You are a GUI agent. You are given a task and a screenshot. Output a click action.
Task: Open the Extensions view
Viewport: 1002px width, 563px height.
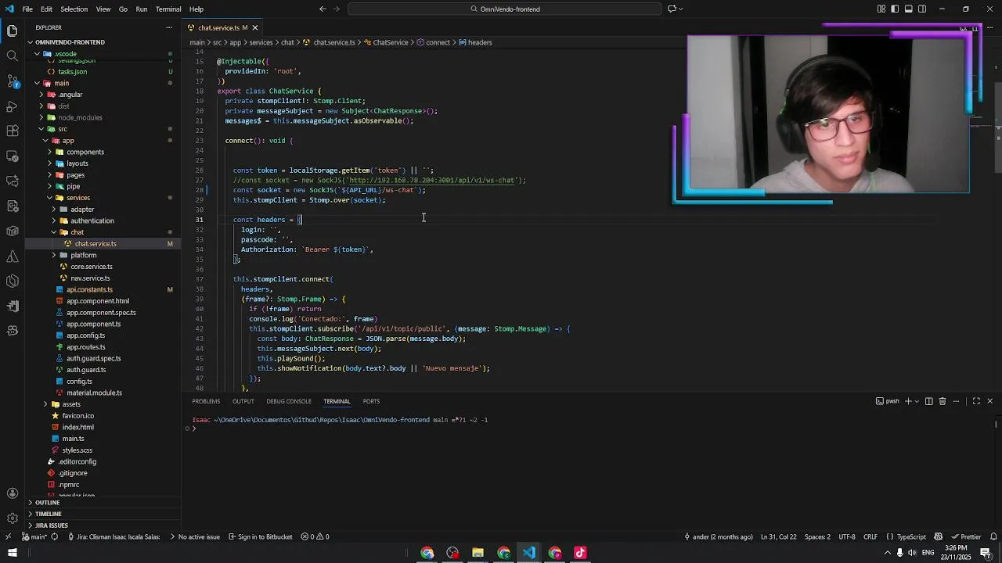point(12,131)
